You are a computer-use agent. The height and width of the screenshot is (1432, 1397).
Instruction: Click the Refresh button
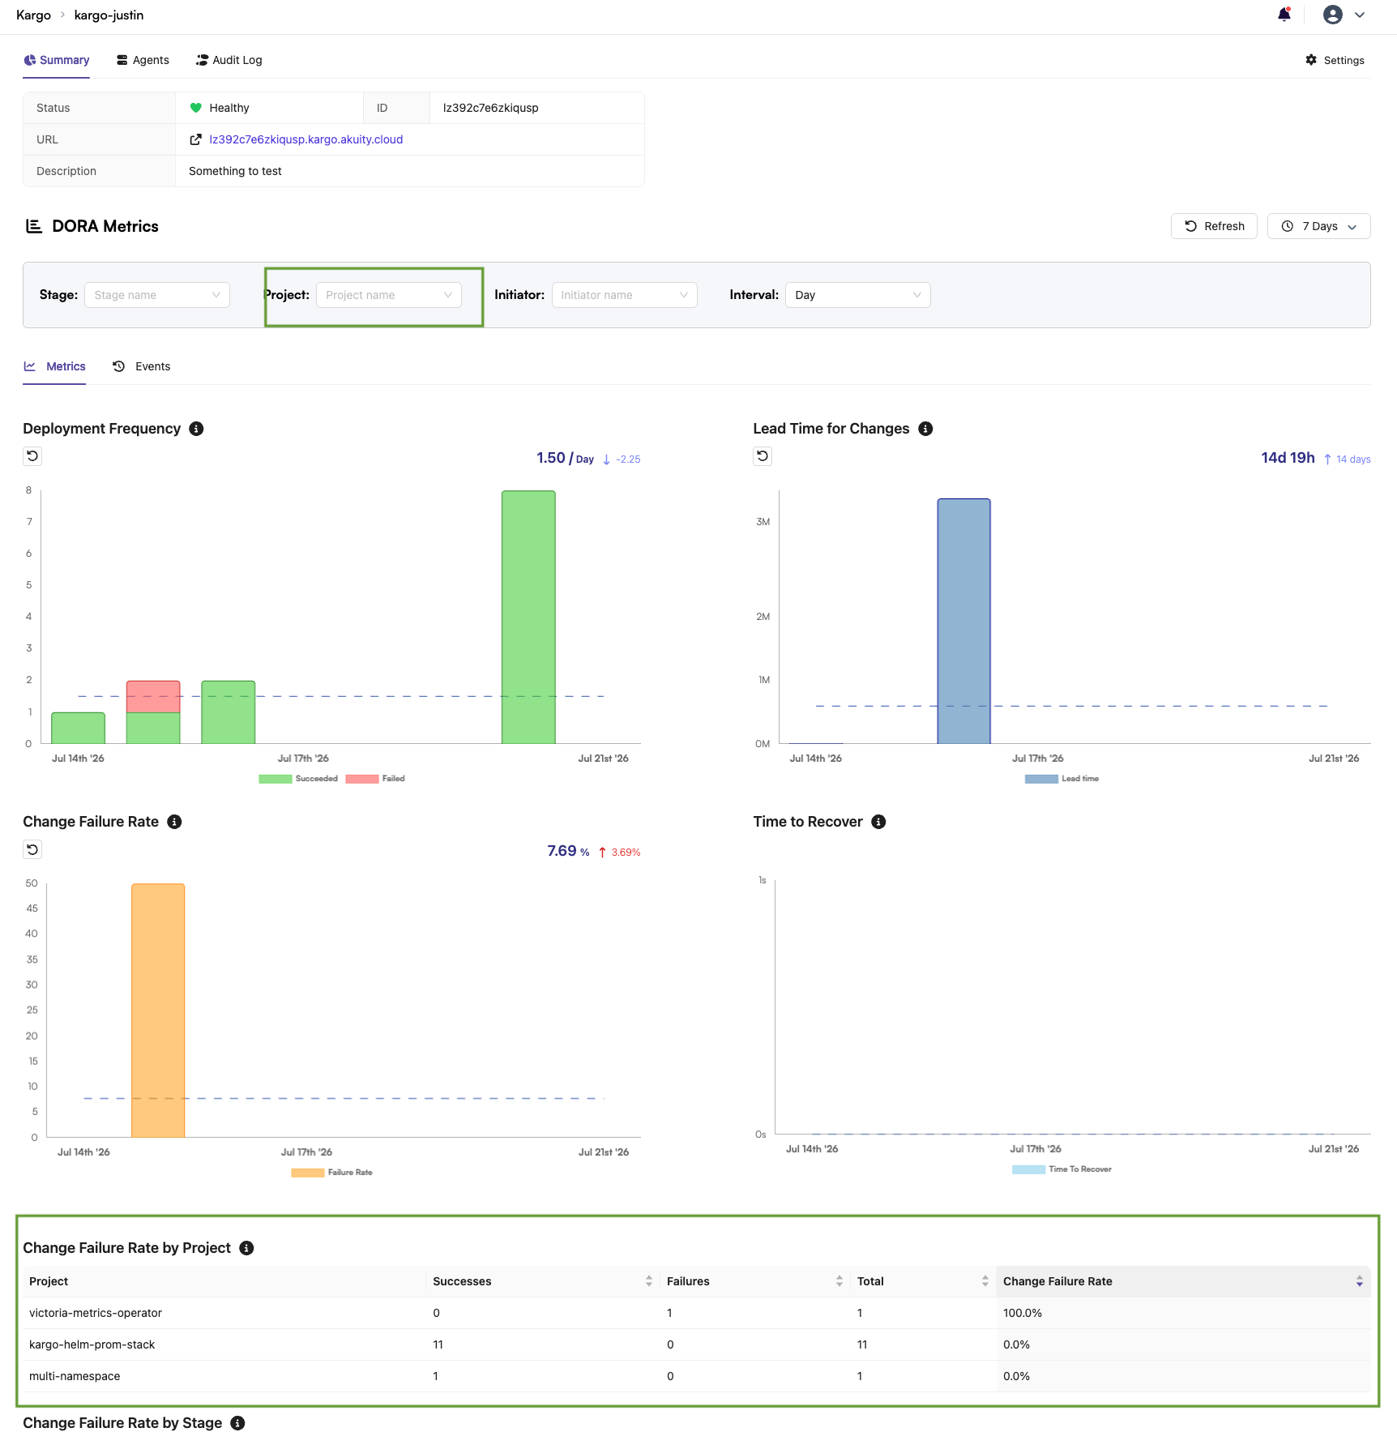[x=1214, y=226]
